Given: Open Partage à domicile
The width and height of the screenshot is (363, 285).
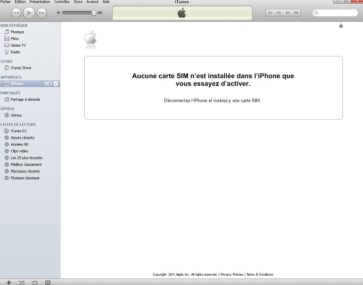Looking at the screenshot, I should tap(30, 99).
